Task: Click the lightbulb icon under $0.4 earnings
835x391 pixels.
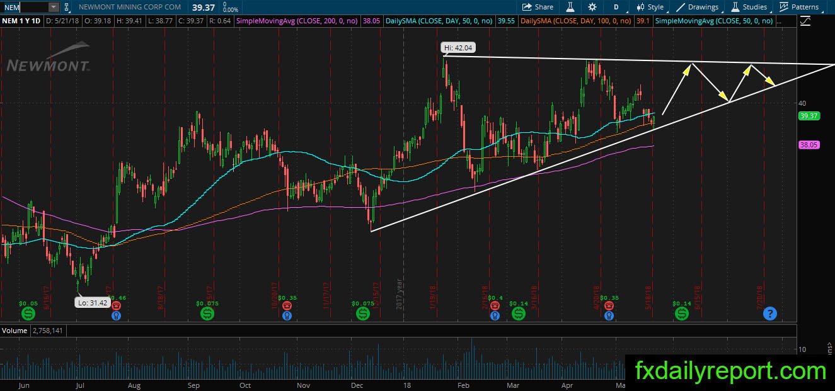Action: (x=495, y=317)
